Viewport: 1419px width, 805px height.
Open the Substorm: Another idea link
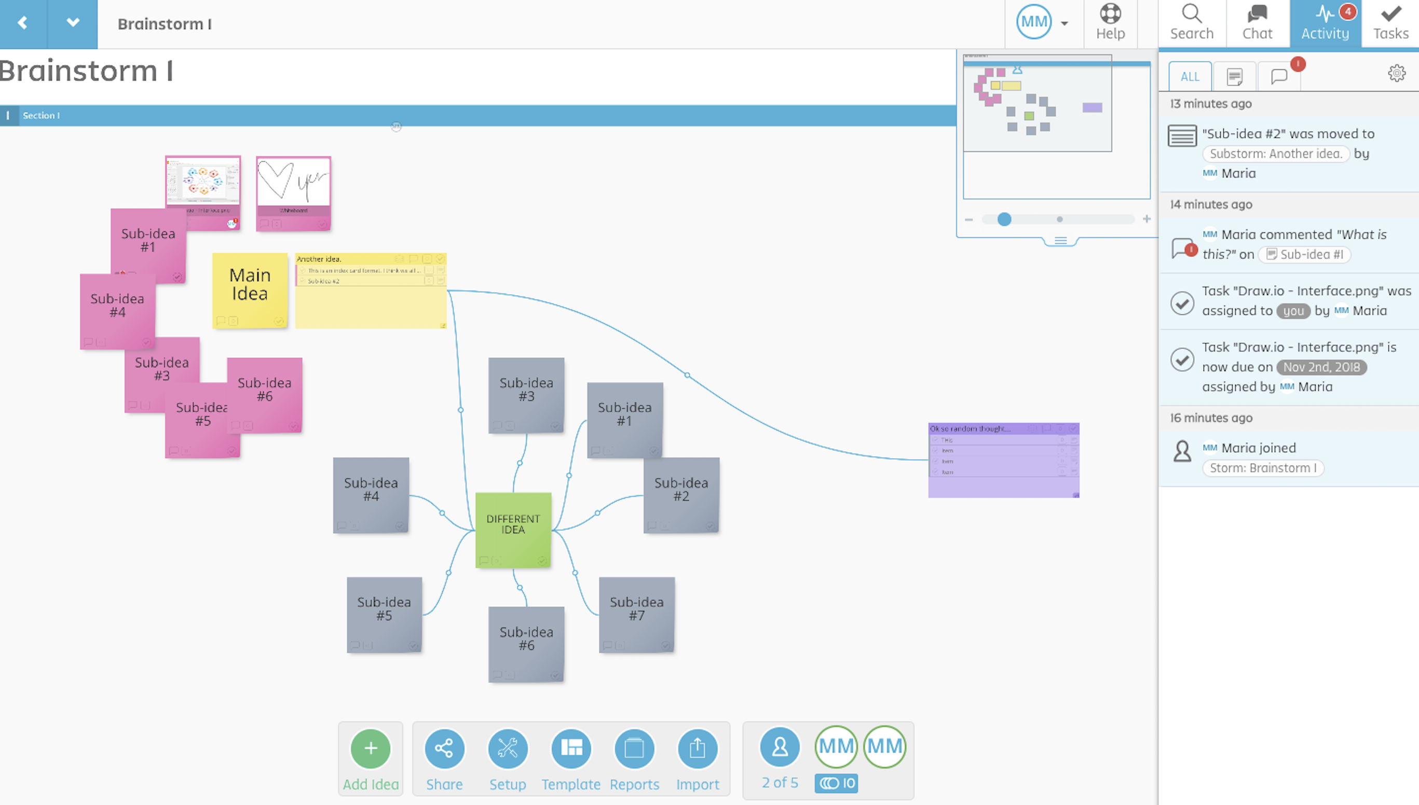pyautogui.click(x=1275, y=154)
